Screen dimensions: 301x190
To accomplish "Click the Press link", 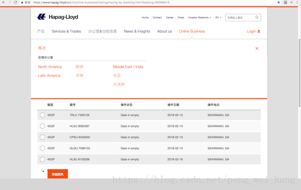I will [x=181, y=17].
